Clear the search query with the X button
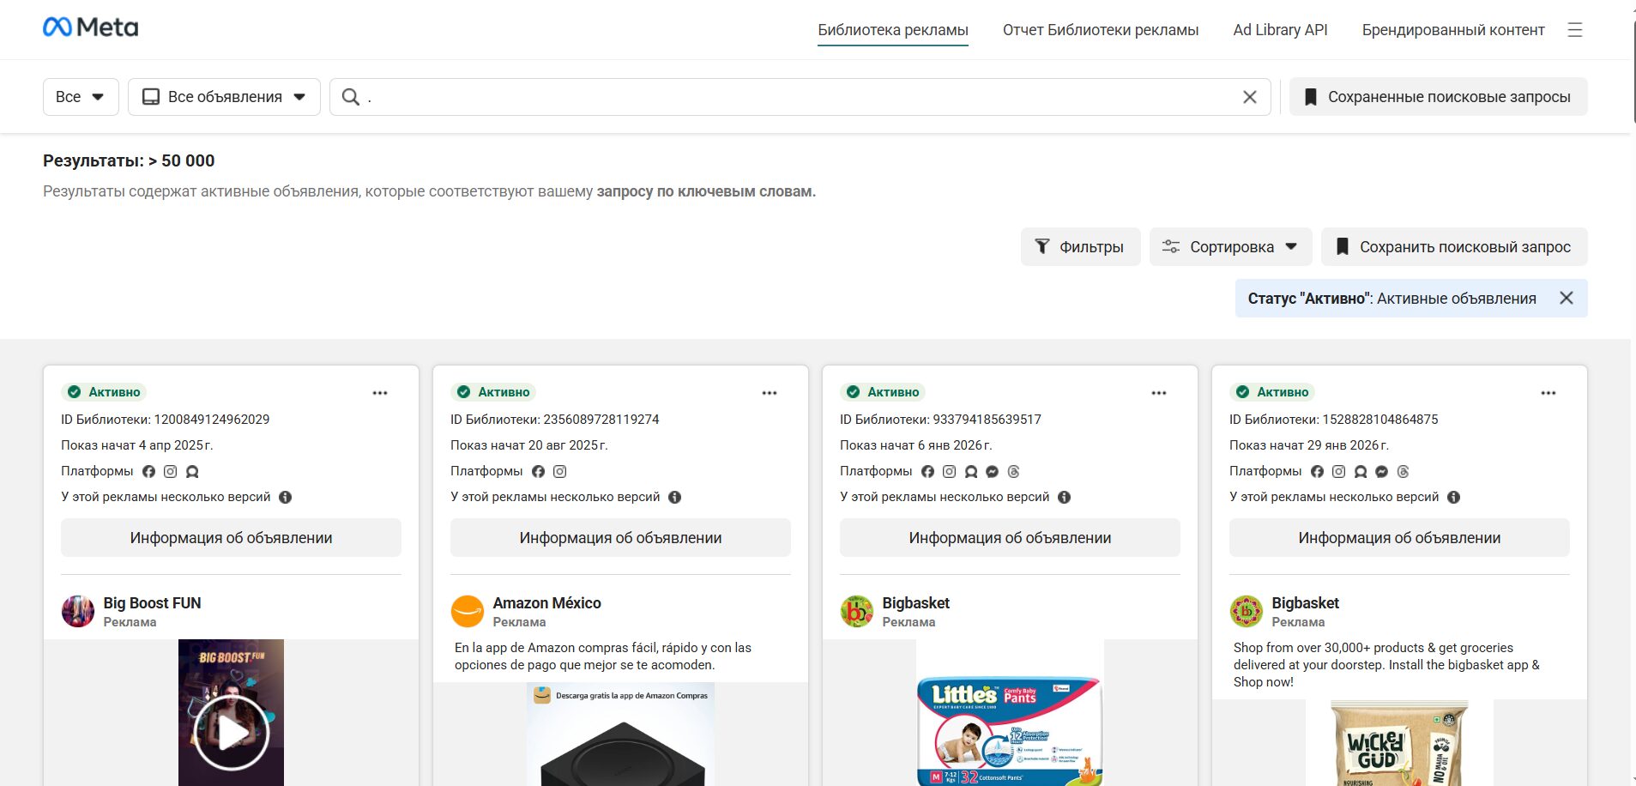This screenshot has width=1636, height=786. click(1250, 96)
